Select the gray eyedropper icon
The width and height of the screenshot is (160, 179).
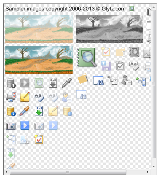(x=67, y=83)
